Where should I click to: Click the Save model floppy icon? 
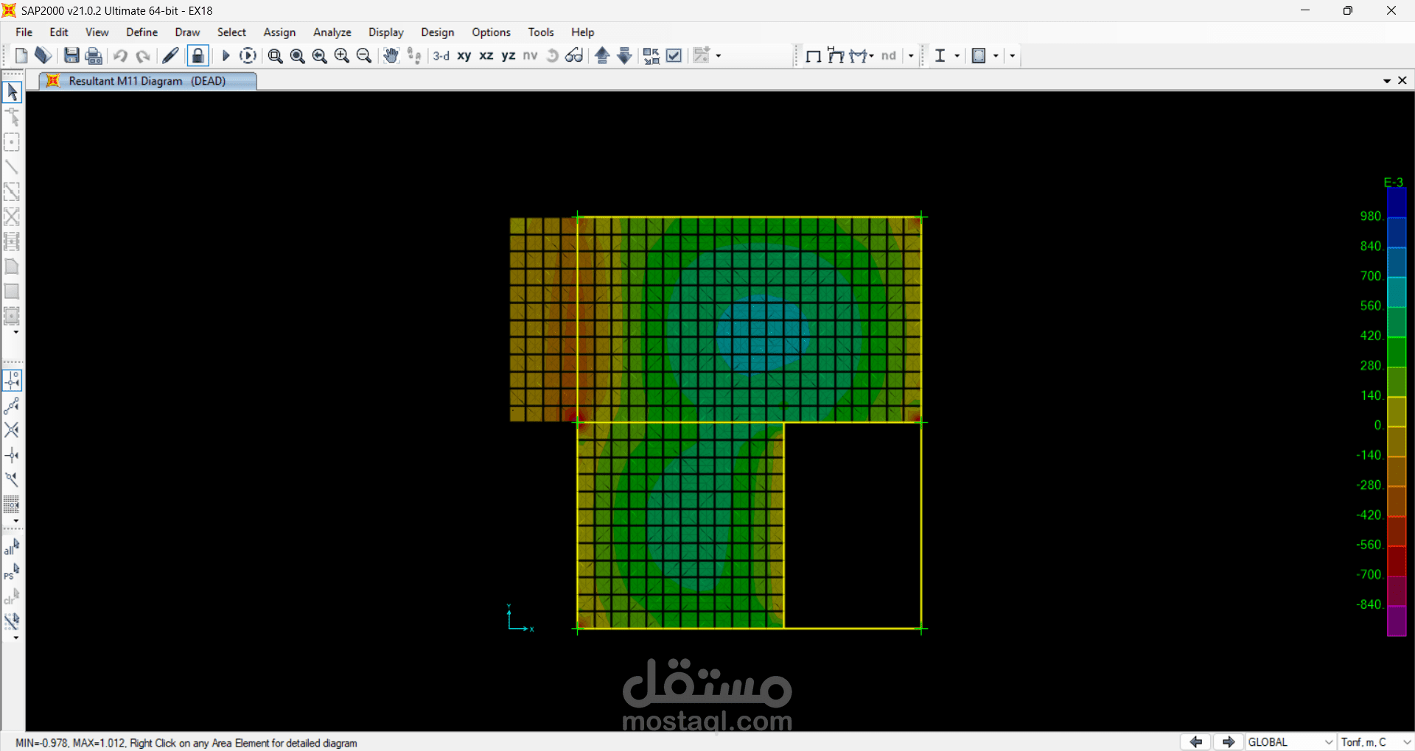71,56
